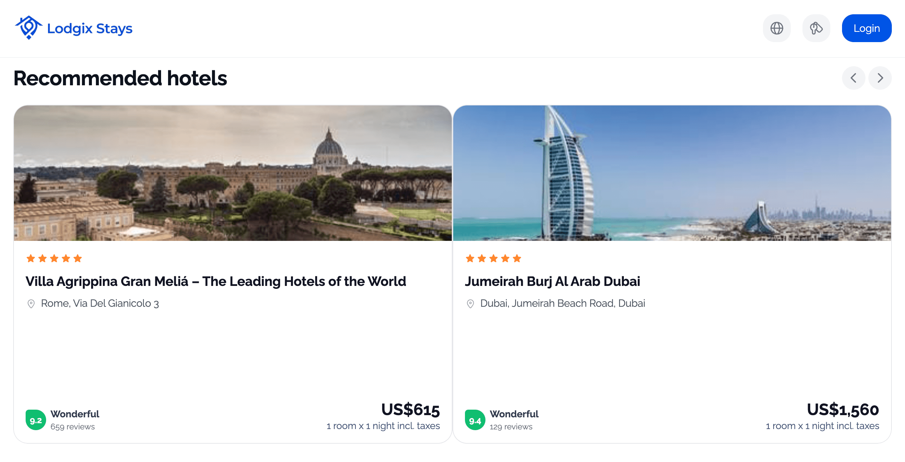Click Villa Agrippina five-star rating
Screen dimensions: 905x462
click(x=54, y=258)
